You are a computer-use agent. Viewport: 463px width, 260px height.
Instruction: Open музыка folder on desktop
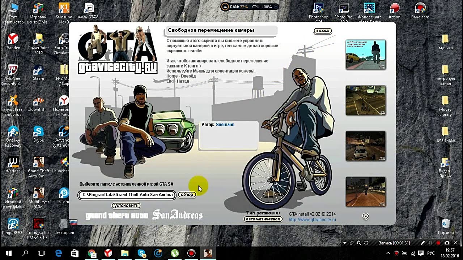446,42
